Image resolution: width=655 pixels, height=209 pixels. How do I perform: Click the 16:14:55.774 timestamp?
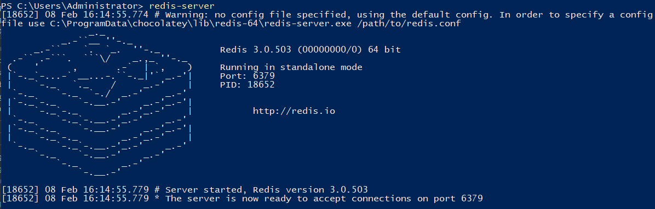(116, 15)
